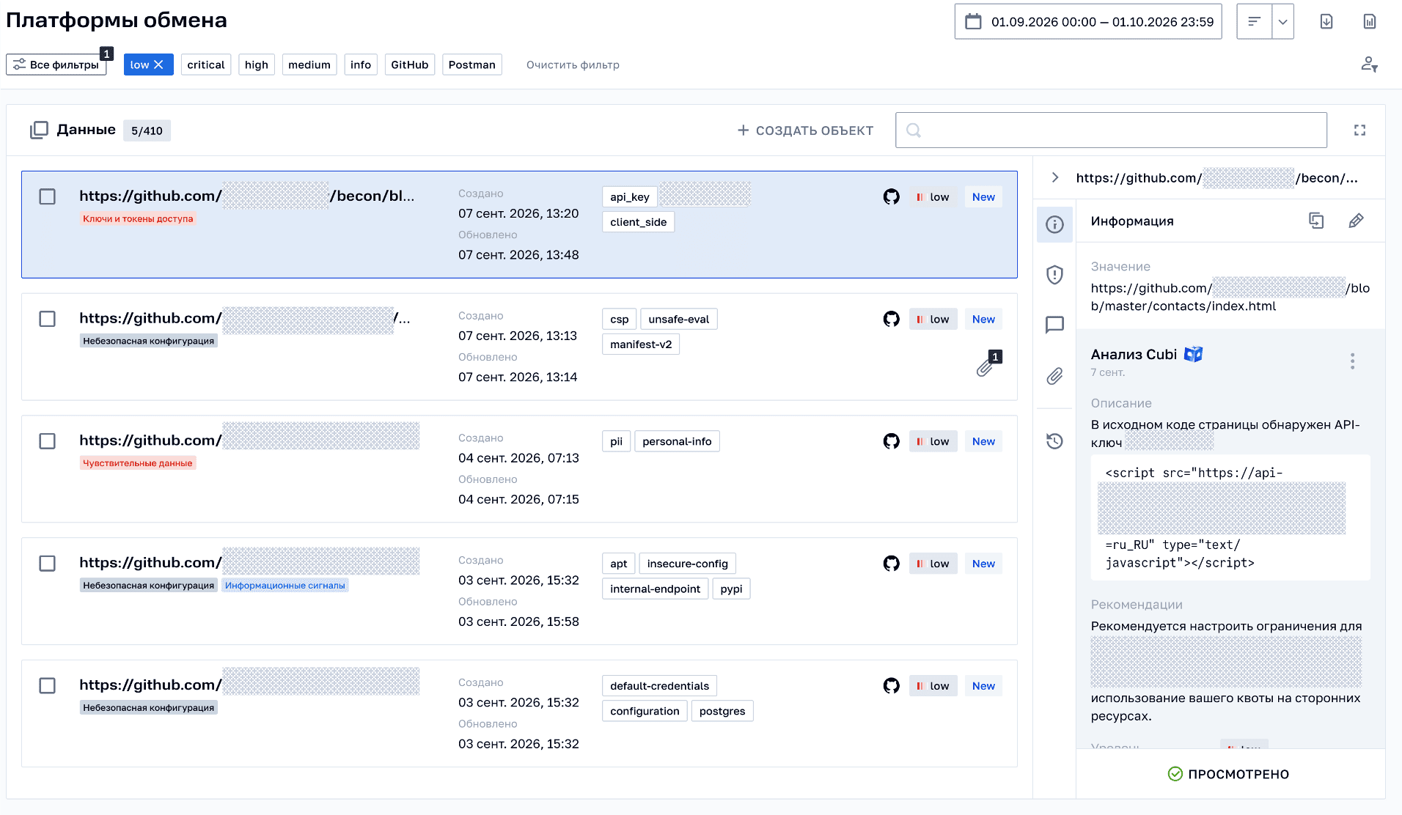This screenshot has height=815, width=1402.
Task: Click ПРОСМОТРЕНО button
Action: (x=1228, y=774)
